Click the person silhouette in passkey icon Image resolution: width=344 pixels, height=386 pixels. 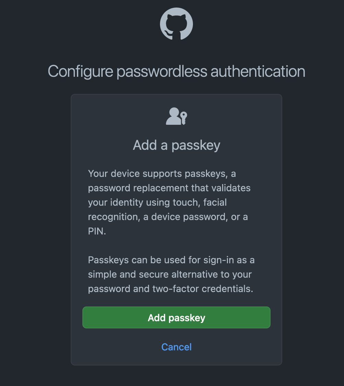pos(173,116)
